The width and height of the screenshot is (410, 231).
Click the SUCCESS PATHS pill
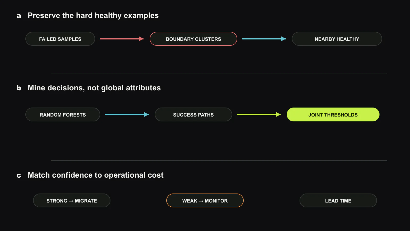[193, 114]
